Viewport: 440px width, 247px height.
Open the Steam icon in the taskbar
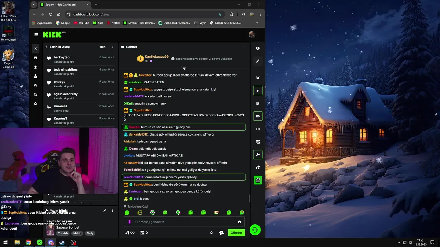click(x=62, y=243)
